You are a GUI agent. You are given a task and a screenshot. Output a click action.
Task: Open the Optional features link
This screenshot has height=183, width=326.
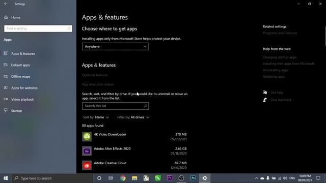[x=95, y=75]
